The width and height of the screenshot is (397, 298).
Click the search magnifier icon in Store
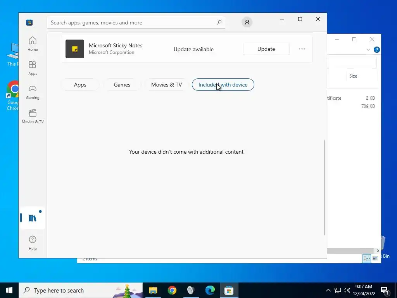tap(219, 23)
